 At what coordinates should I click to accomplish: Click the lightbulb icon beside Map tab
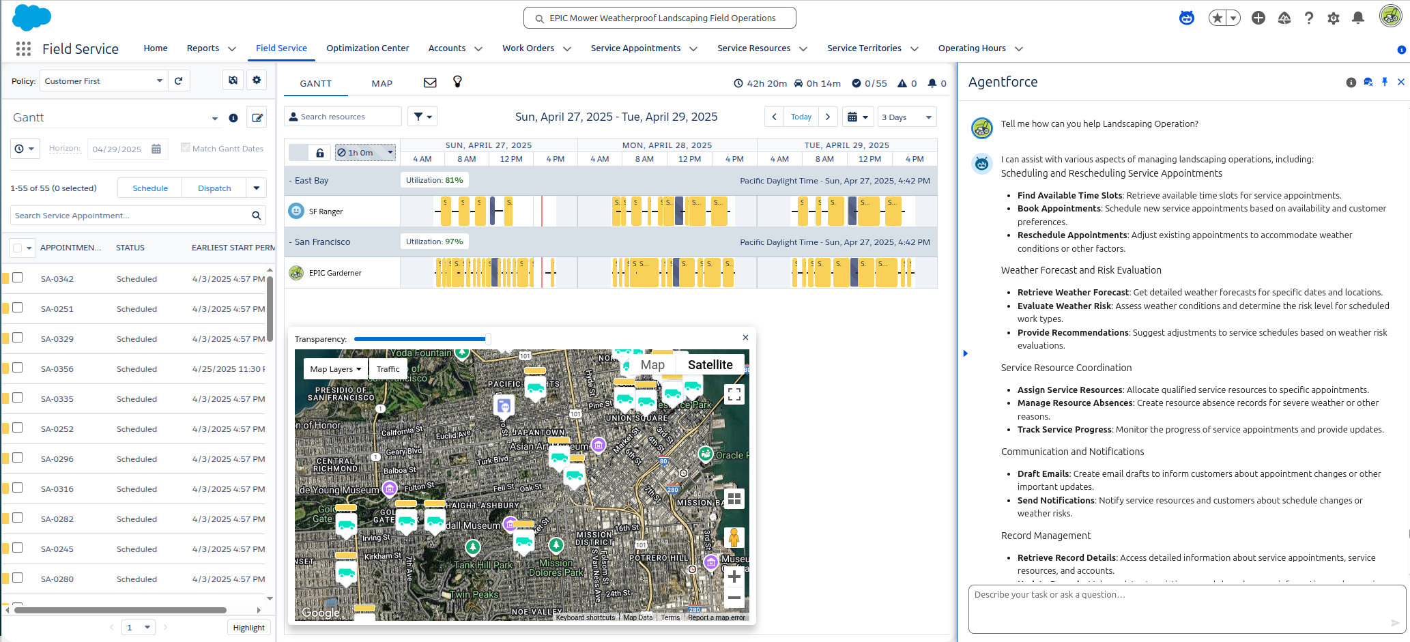coord(457,82)
